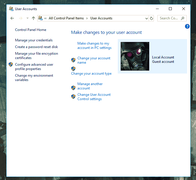The height and width of the screenshot is (180, 196).
Task: Click the gas mask account picture
Action: [x=135, y=56]
